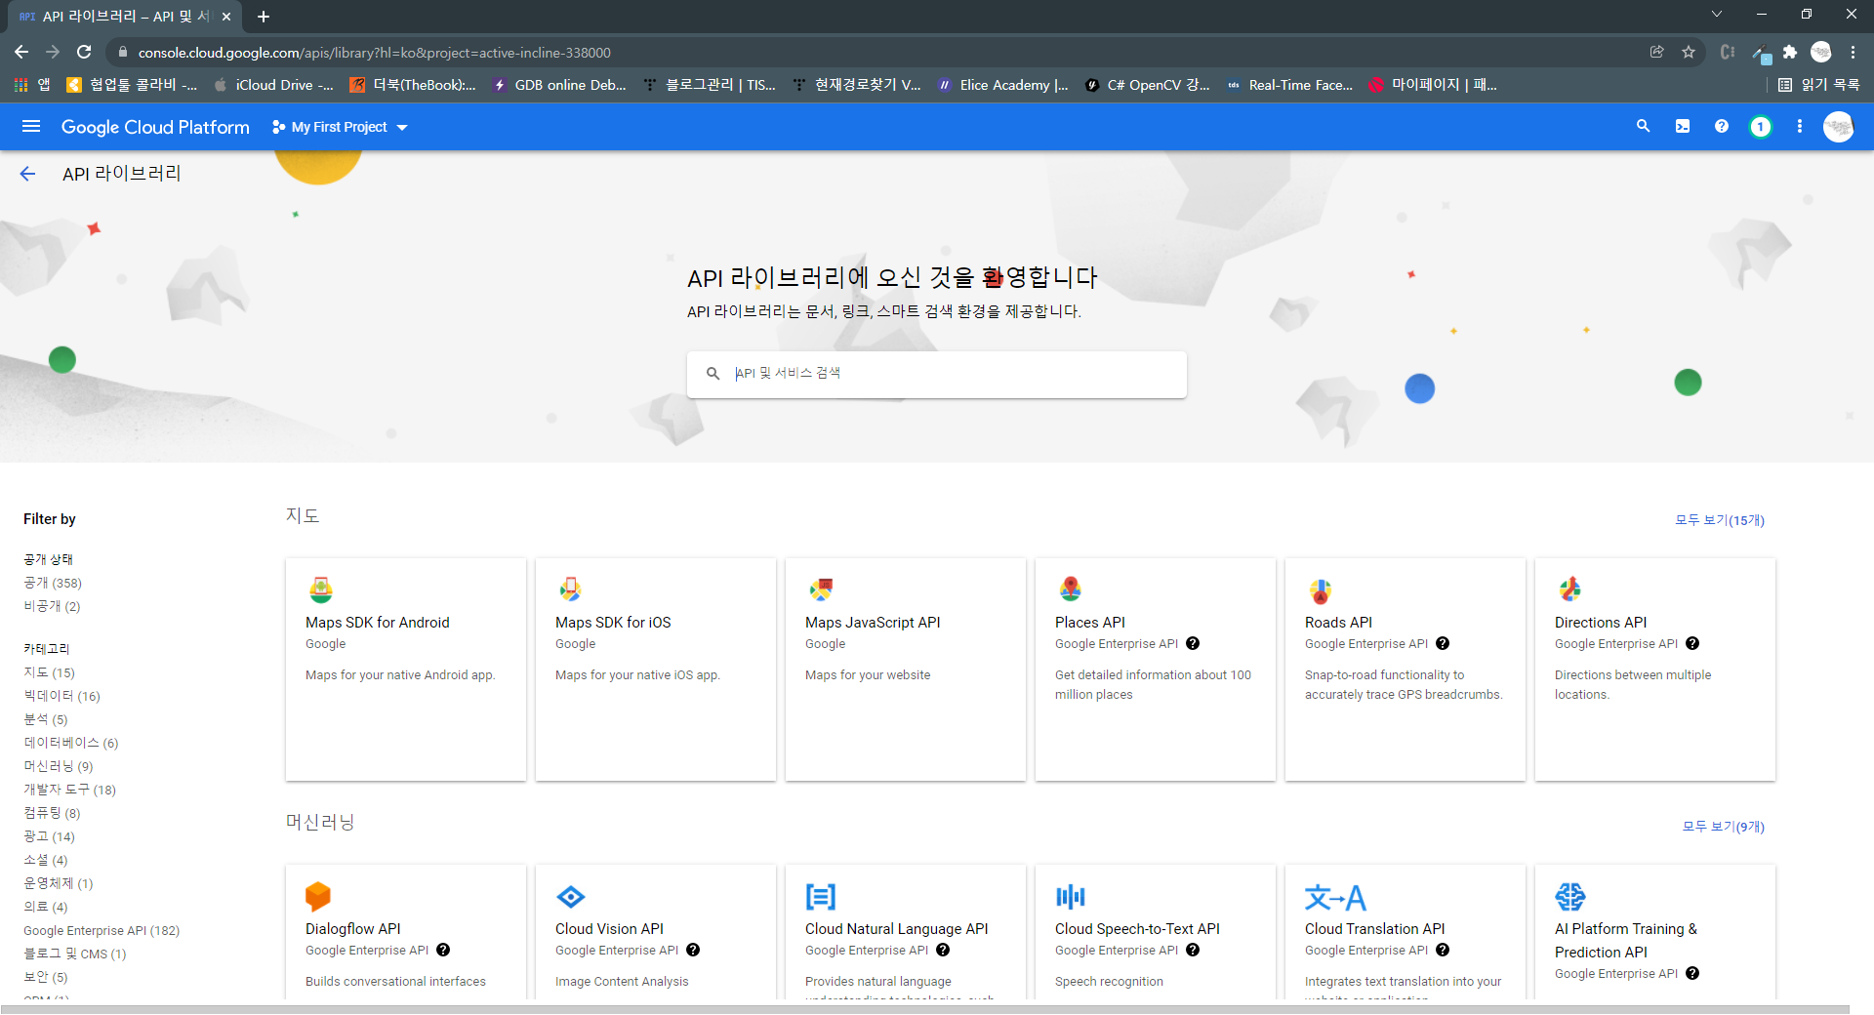The height and width of the screenshot is (1015, 1874).
Task: Activate Cloud Shell icon in header
Action: (x=1683, y=127)
